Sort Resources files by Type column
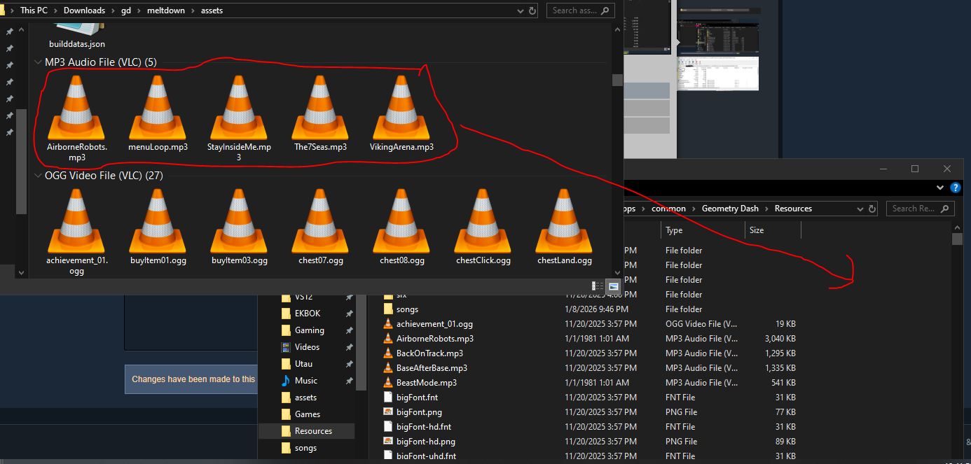 pos(703,230)
